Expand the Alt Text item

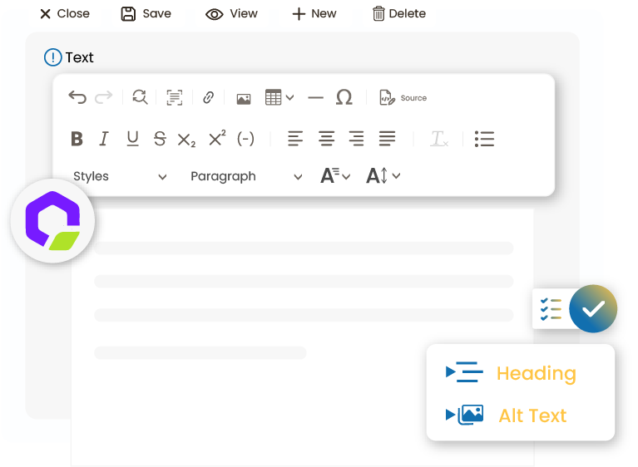click(x=507, y=415)
